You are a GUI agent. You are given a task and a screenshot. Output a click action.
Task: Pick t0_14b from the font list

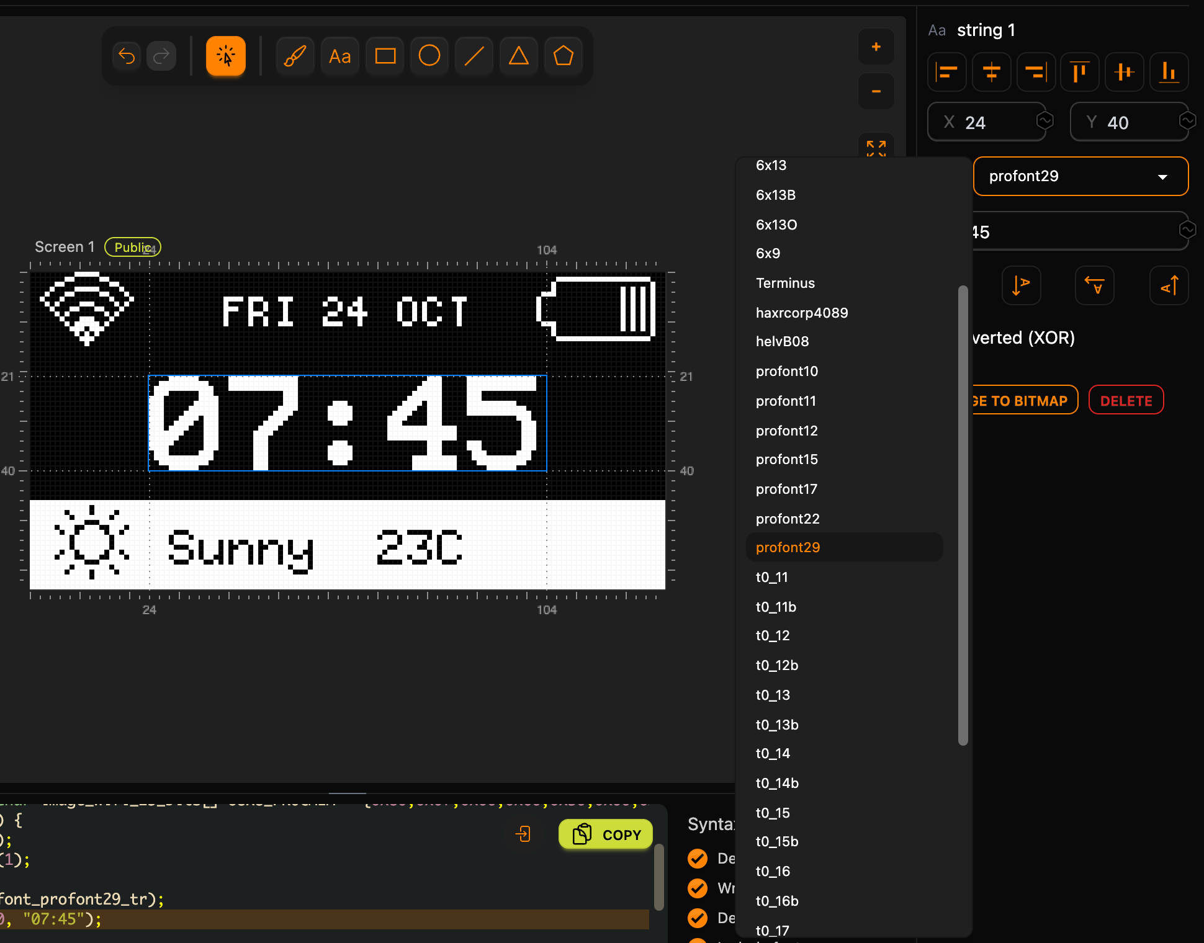(844, 783)
